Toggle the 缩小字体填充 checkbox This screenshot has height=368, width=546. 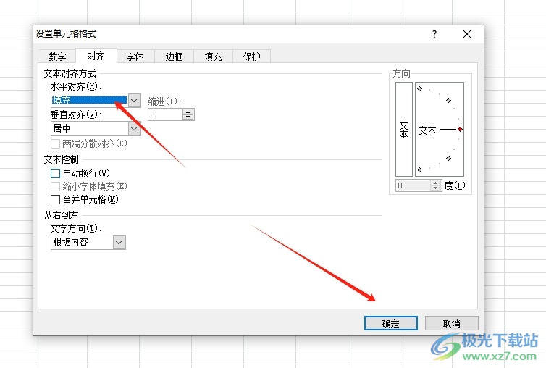[x=55, y=186]
